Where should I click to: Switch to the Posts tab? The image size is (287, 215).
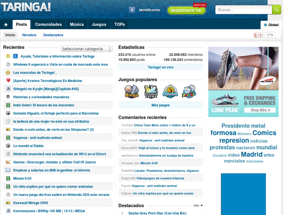(x=22, y=24)
